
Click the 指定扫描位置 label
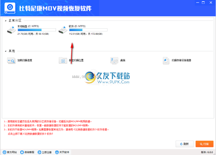tap(76, 60)
